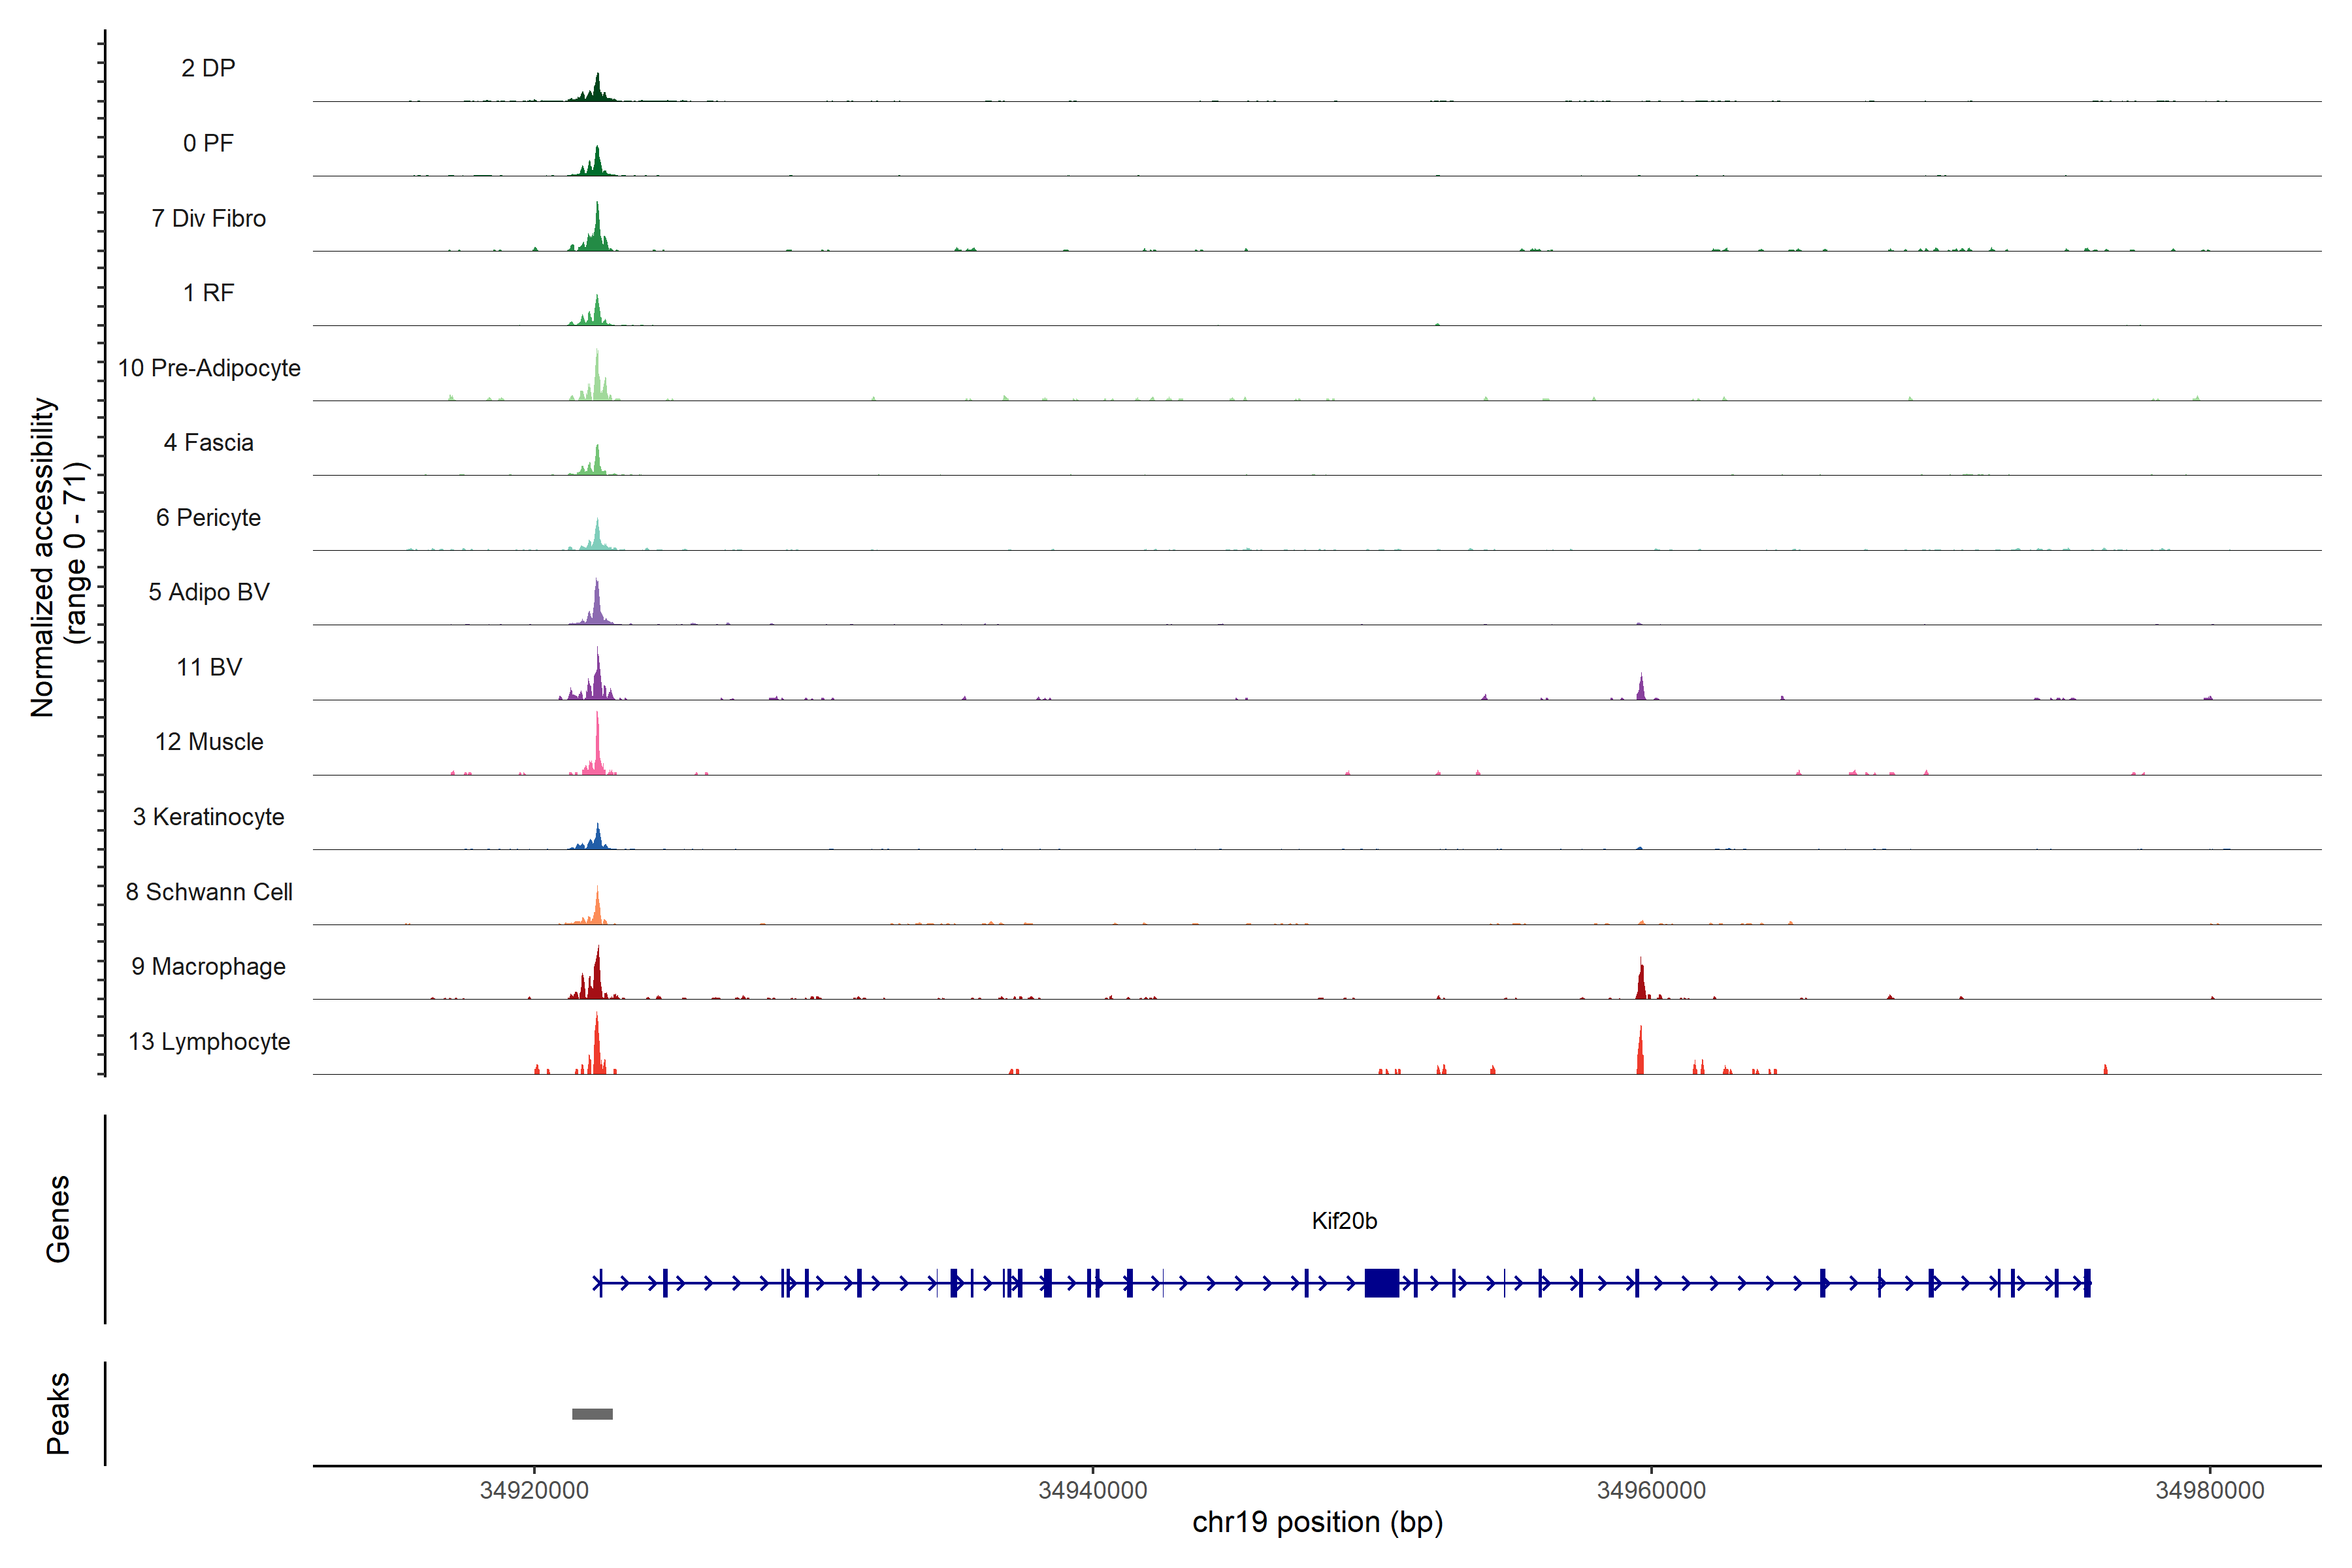Click the chr19 position (bp) axis title
2352x1568 pixels.
coord(1317,1522)
